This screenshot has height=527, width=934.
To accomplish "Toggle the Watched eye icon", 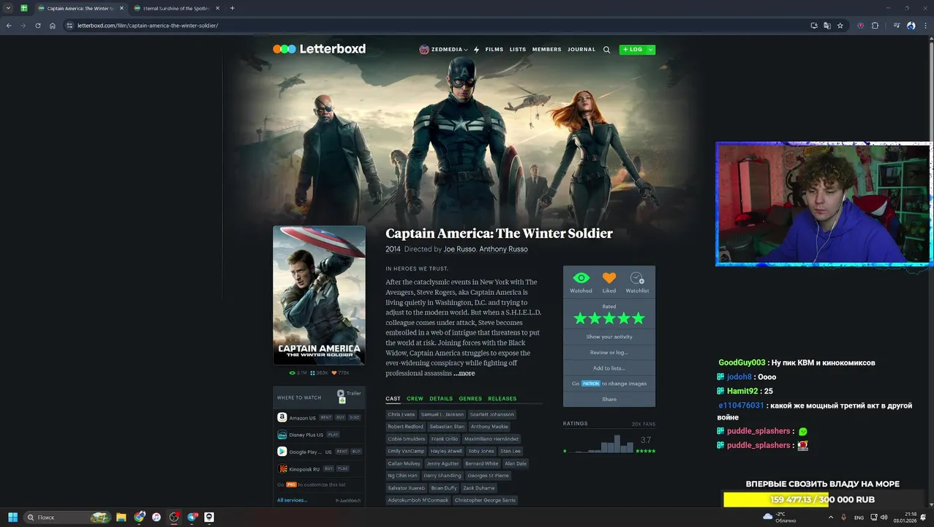I will (581, 278).
